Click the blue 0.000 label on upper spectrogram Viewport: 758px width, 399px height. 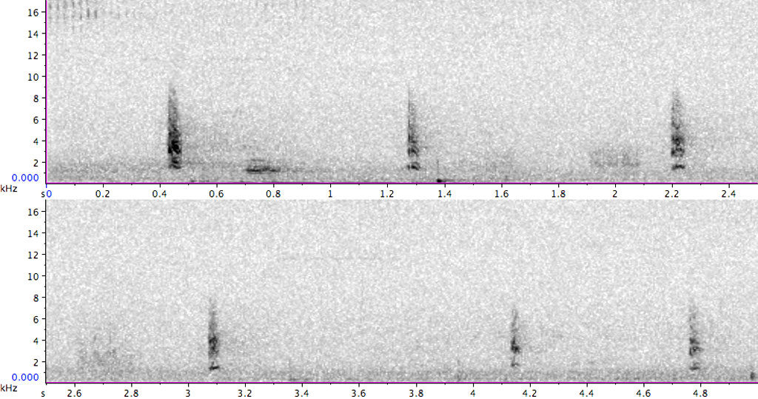tap(25, 178)
